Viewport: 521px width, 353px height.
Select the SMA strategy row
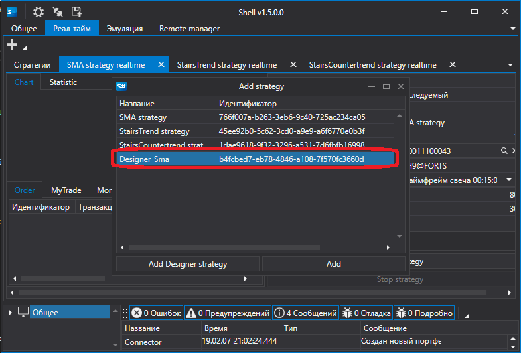coord(255,117)
